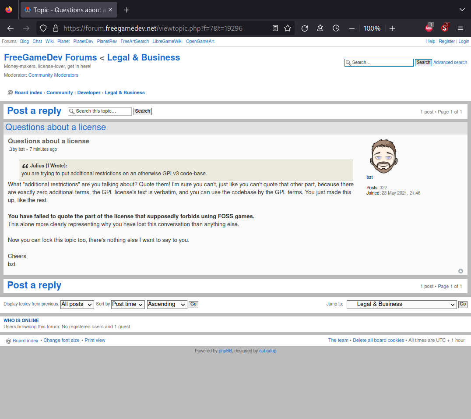Click the scroll-to-top arrow icon in post
Screen dimensions: 471x419
coord(460,271)
